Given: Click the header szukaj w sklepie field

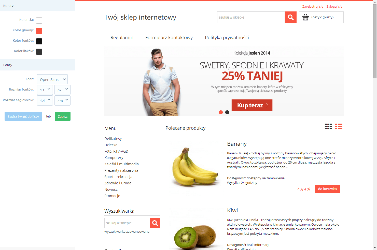Looking at the screenshot, I should point(251,17).
